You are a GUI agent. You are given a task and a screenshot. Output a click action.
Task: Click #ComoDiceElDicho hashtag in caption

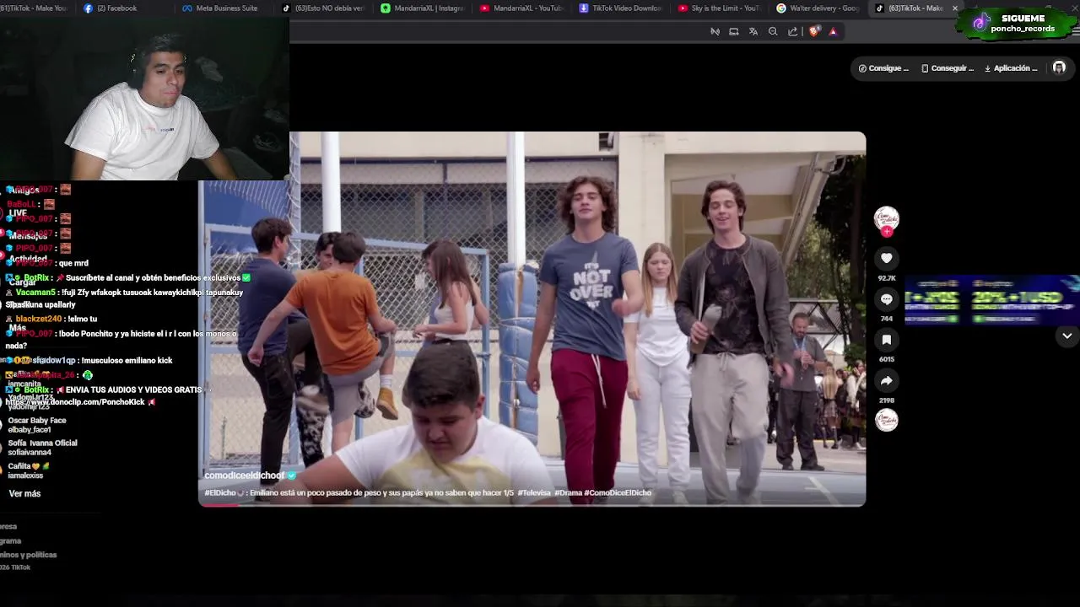pyautogui.click(x=618, y=493)
